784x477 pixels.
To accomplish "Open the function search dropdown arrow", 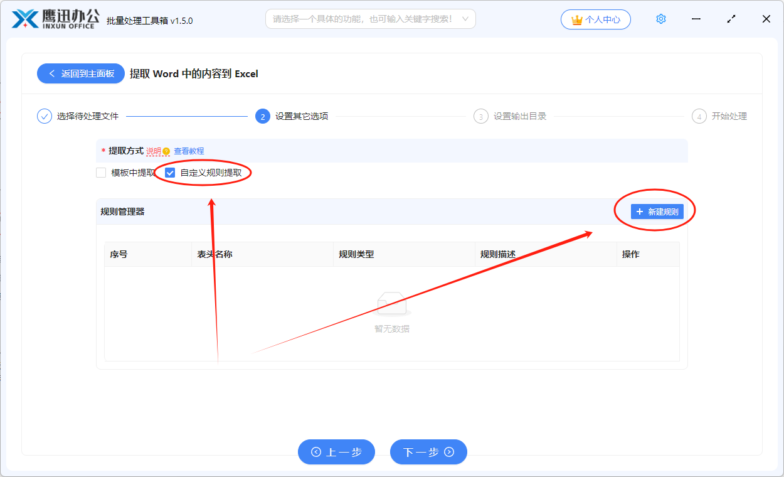I will point(465,19).
